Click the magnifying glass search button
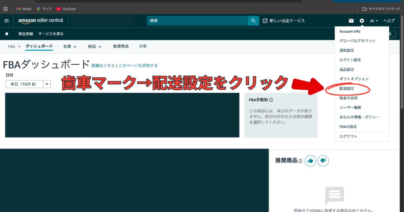Viewport: 404px width, 212px height. (253, 21)
